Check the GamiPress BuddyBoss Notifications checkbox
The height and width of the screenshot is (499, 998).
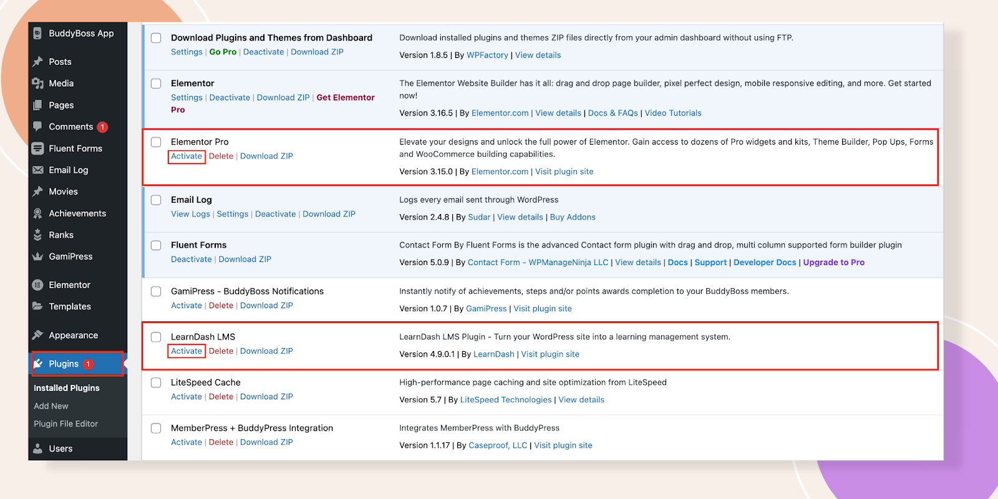pyautogui.click(x=156, y=291)
